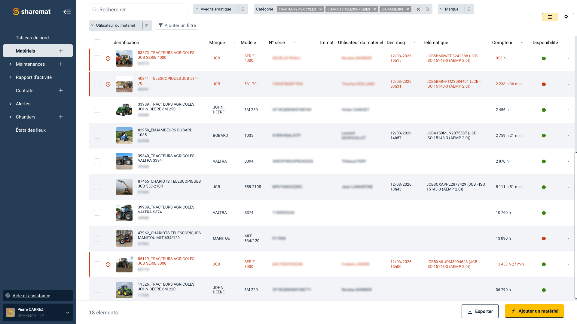Switch to map view
Image resolution: width=577 pixels, height=324 pixels.
566,17
